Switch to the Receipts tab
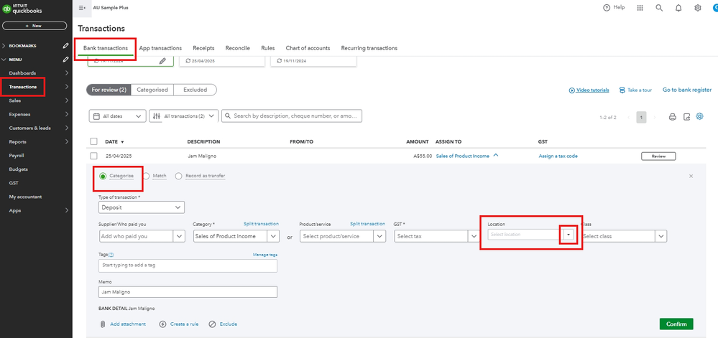 203,48
